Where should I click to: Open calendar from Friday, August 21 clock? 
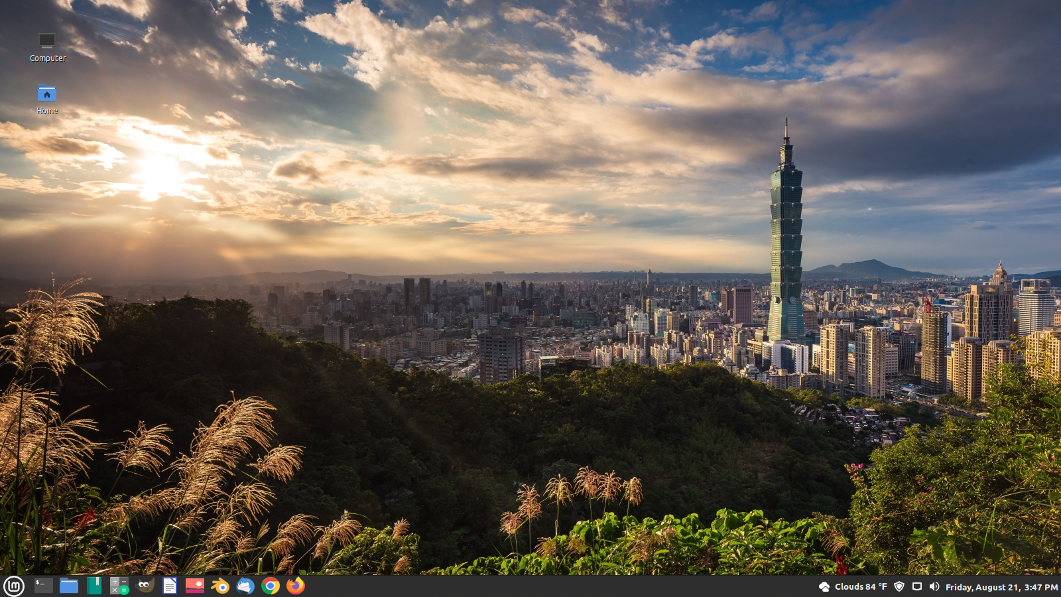(x=1001, y=587)
